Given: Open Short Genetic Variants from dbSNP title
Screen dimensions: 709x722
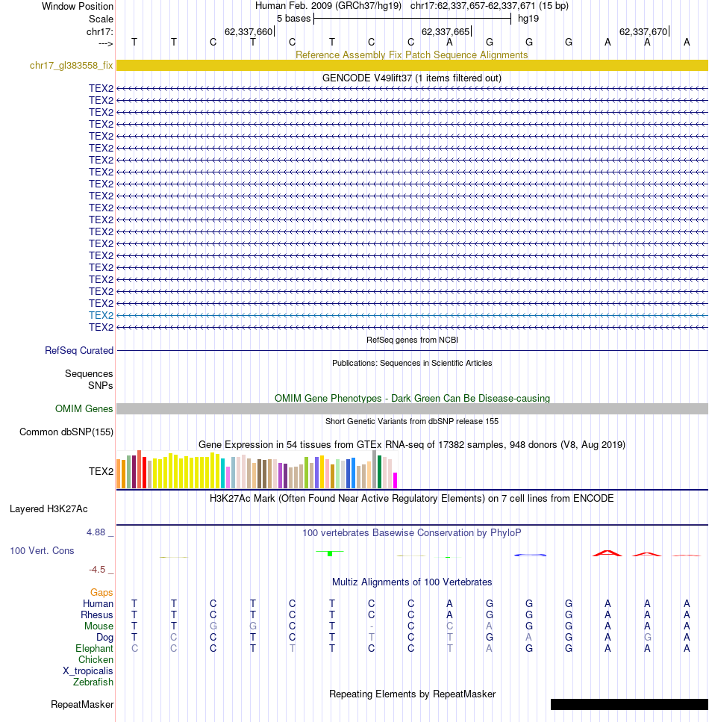Looking at the screenshot, I should coord(412,421).
